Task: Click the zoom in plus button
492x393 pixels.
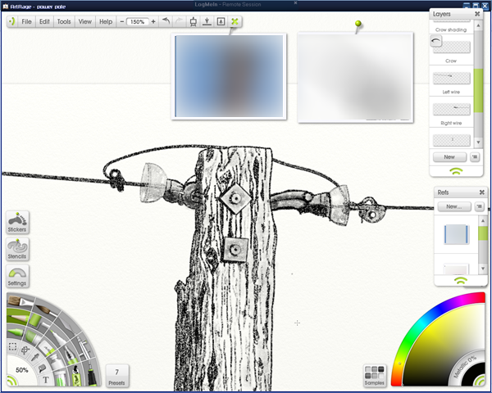Action: (153, 21)
